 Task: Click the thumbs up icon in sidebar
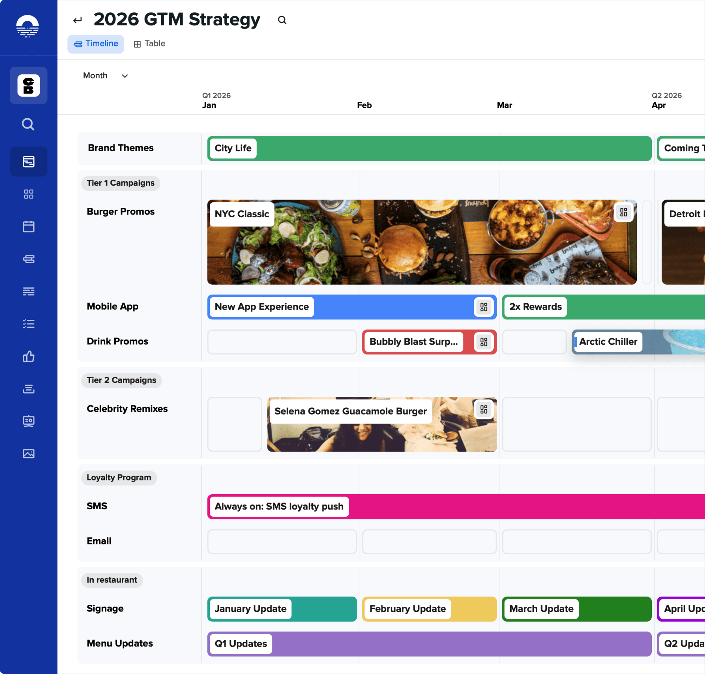pos(28,356)
